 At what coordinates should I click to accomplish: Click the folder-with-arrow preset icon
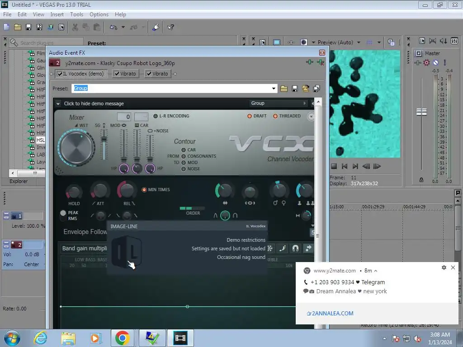coord(306,89)
